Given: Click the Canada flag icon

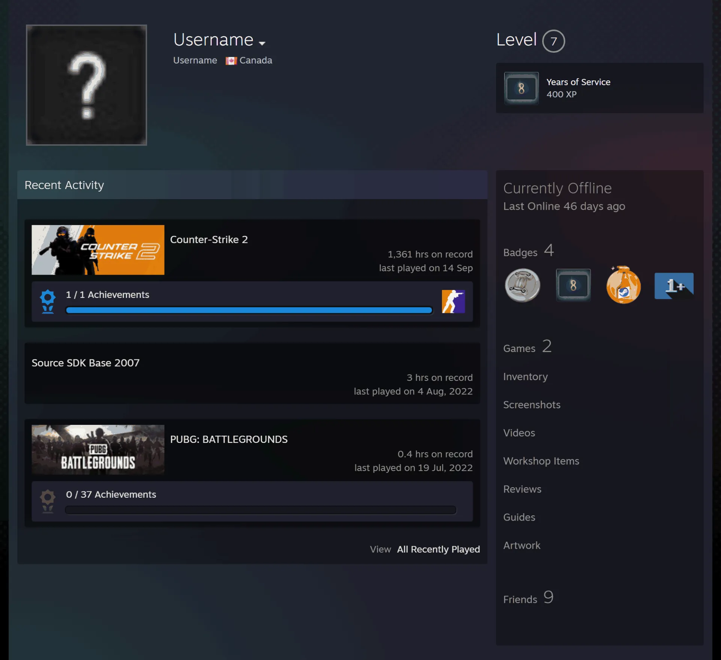Looking at the screenshot, I should coord(231,61).
